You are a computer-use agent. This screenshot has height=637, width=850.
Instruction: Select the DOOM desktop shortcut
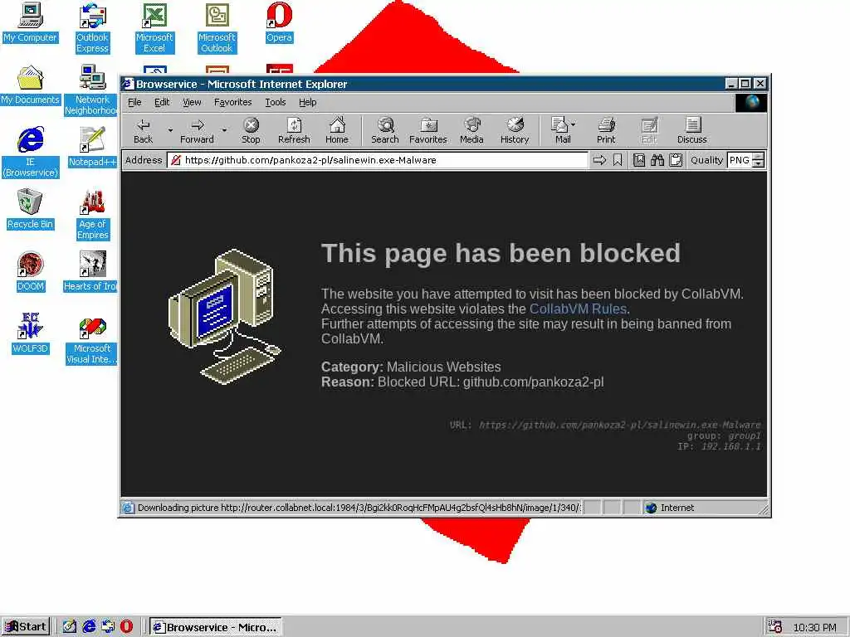[x=30, y=272]
